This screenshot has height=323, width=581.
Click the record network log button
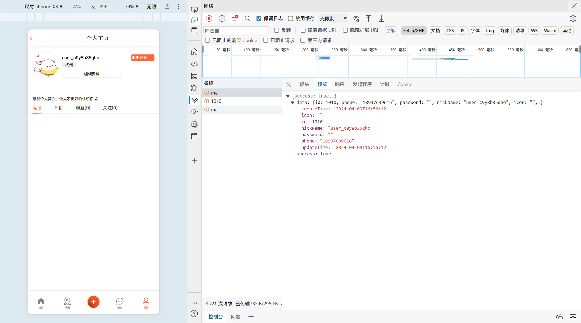[x=209, y=18]
